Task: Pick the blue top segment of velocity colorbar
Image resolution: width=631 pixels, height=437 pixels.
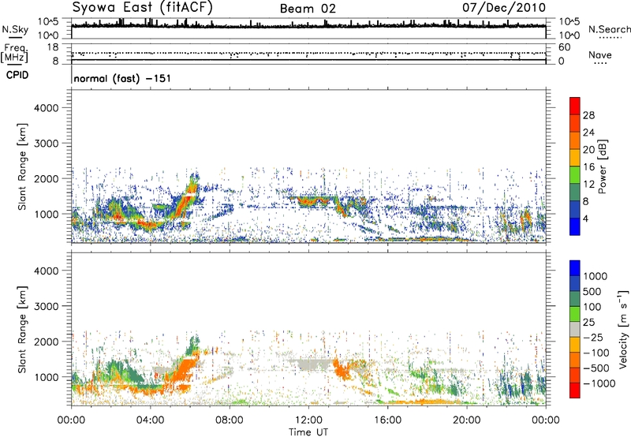Action: (x=575, y=268)
